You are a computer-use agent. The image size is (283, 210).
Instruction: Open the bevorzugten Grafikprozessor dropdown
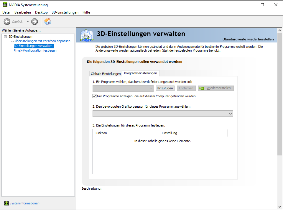[163, 114]
